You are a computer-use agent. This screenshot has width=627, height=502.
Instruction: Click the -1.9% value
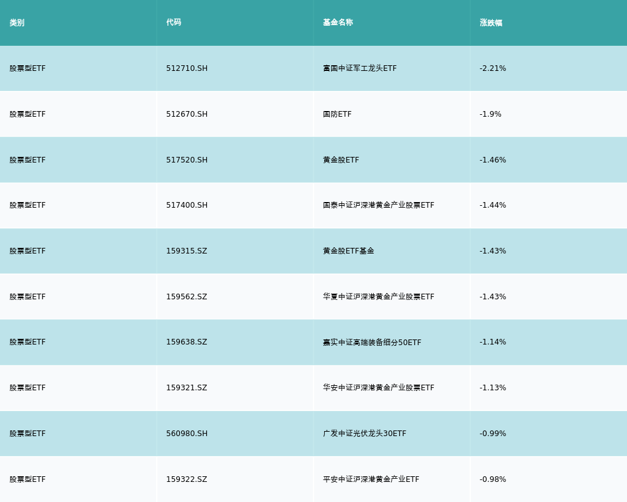pyautogui.click(x=490, y=114)
